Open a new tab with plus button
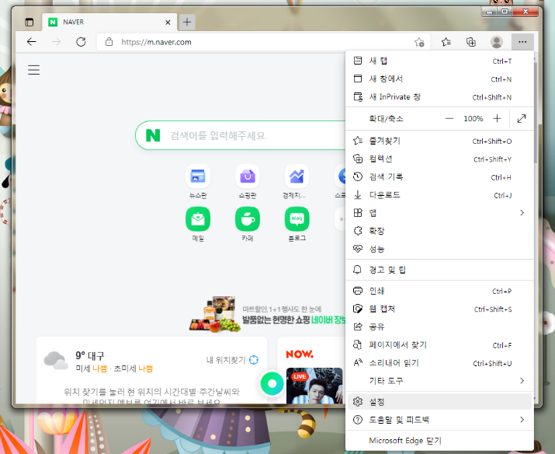555x454 pixels. pos(187,22)
